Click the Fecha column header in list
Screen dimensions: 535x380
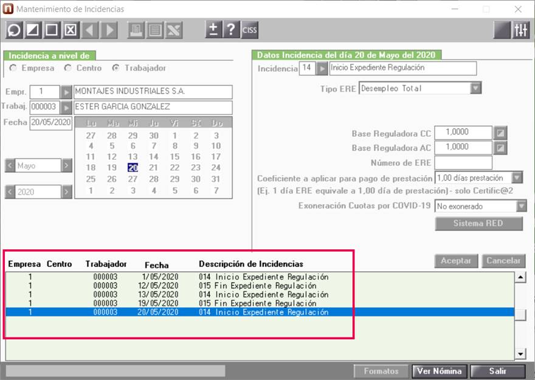click(x=157, y=265)
